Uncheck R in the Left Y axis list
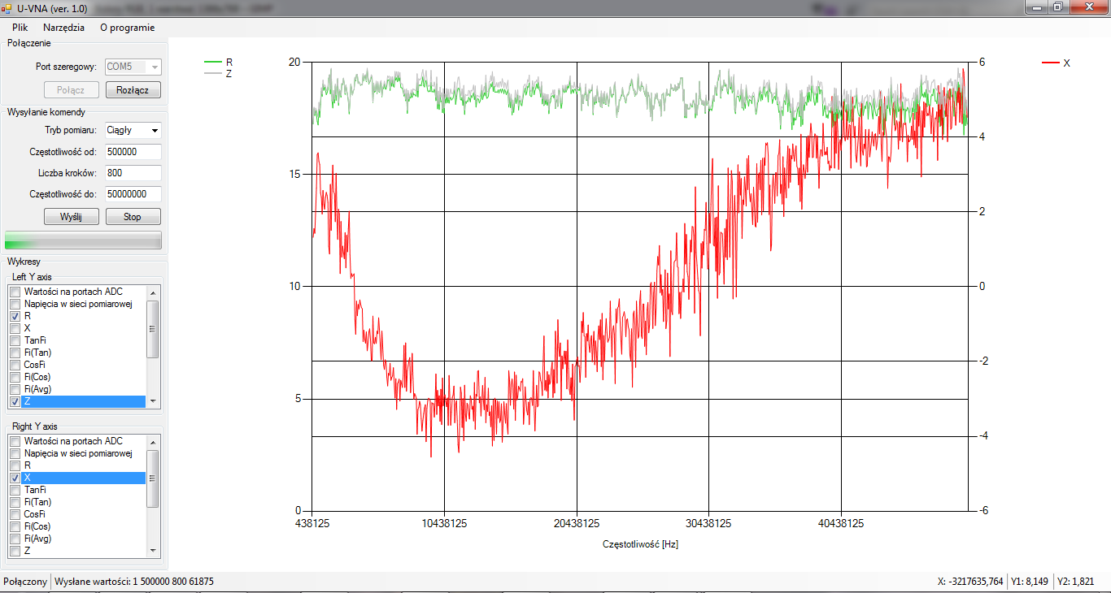Screen dimensions: 1111x593 tap(15, 316)
